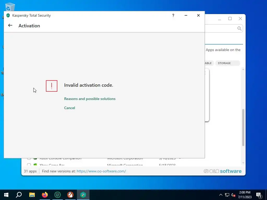Open Windows taskbar search
Screen dimensions: 267x200
point(19,195)
